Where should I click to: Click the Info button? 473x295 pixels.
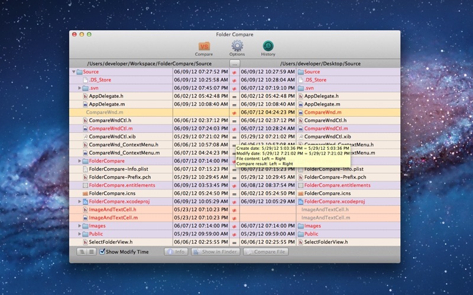tap(176, 252)
